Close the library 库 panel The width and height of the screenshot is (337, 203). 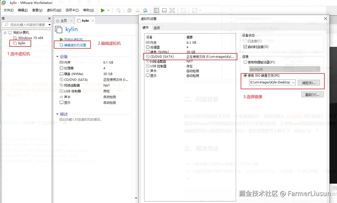(49, 19)
